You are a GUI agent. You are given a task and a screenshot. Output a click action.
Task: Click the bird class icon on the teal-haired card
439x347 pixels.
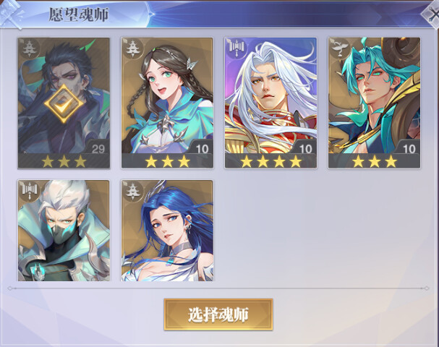tap(340, 47)
